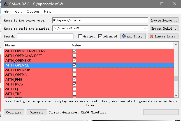
Task: Uncheck WITH_OPENCLAMDFFT option
Action: 74,56
